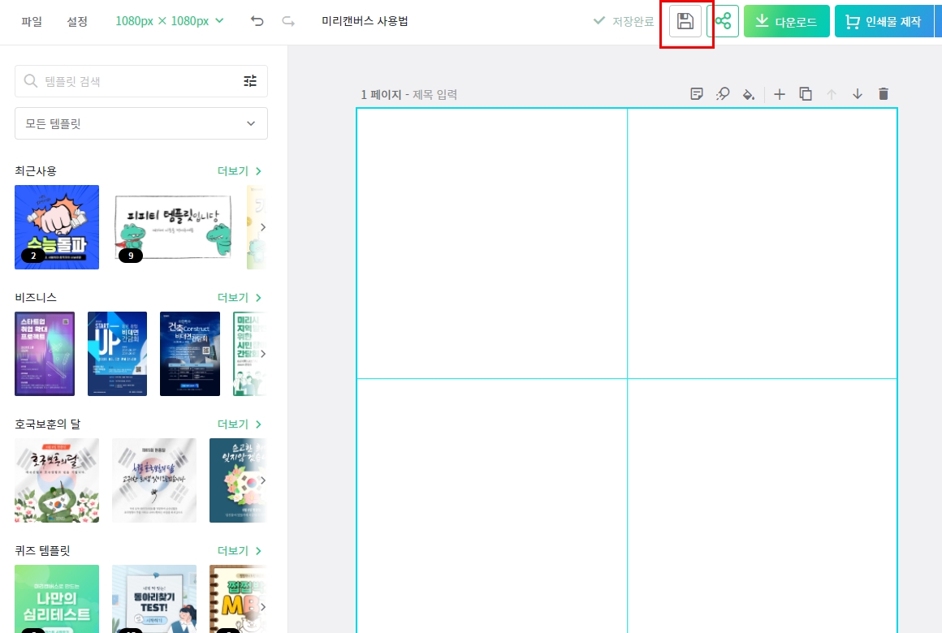The height and width of the screenshot is (633, 942).
Task: Save the design with the save icon
Action: point(685,21)
